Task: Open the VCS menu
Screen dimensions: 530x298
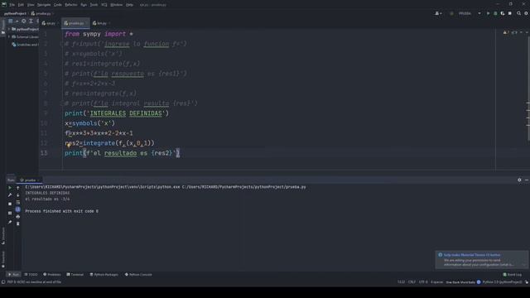Action: click(104, 5)
